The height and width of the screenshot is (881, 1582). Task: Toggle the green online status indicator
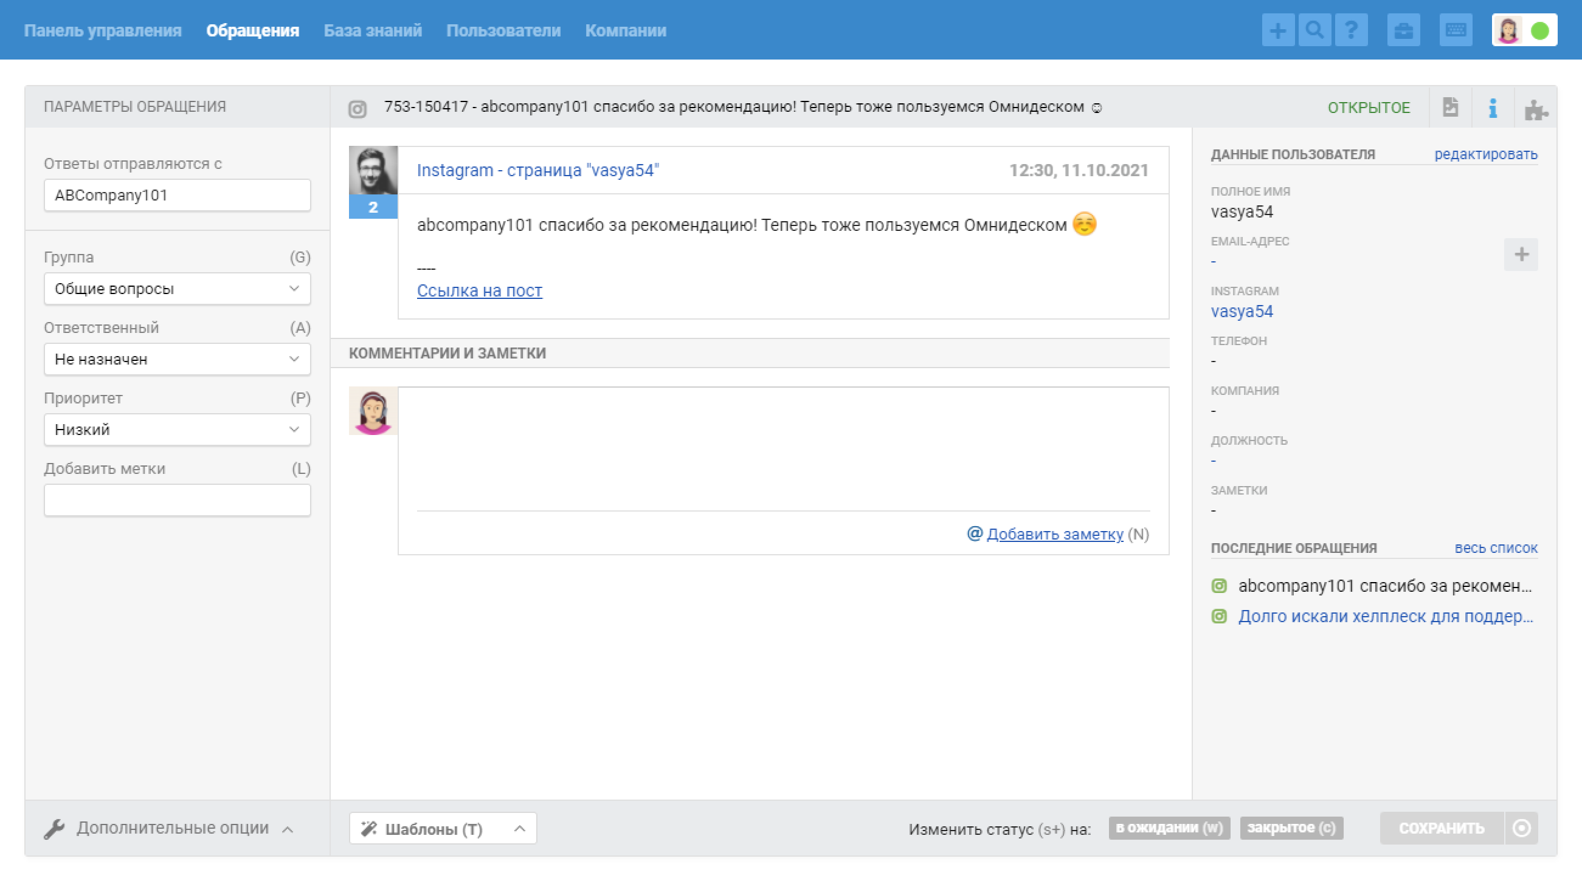click(x=1539, y=30)
